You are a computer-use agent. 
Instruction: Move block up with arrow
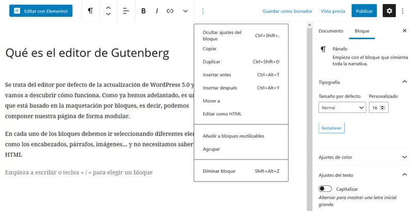point(108,8)
